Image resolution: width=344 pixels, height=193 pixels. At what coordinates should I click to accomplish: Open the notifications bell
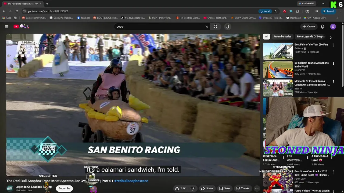pyautogui.click(x=323, y=27)
